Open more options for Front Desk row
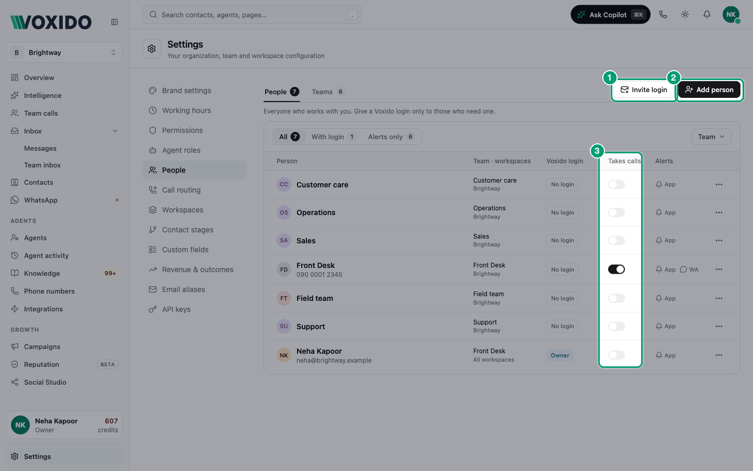This screenshot has height=471, width=753. (x=719, y=270)
